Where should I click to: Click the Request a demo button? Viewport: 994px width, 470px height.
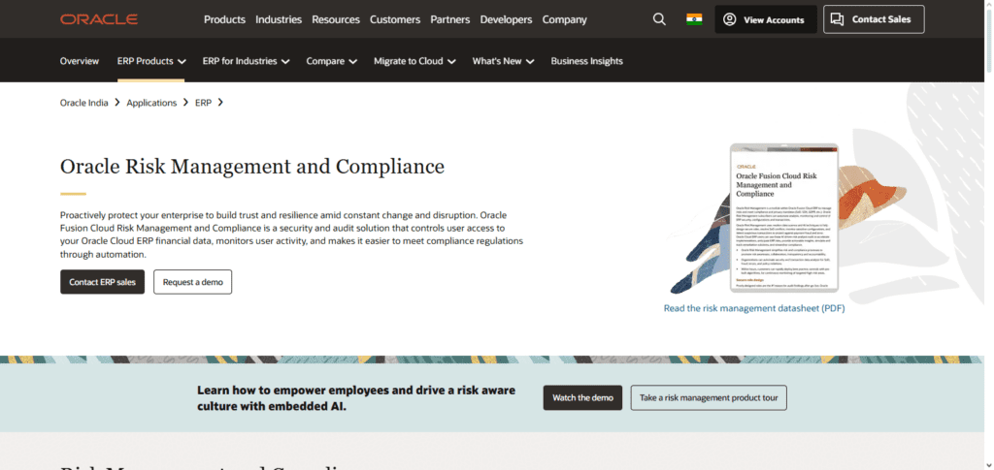[x=193, y=282]
